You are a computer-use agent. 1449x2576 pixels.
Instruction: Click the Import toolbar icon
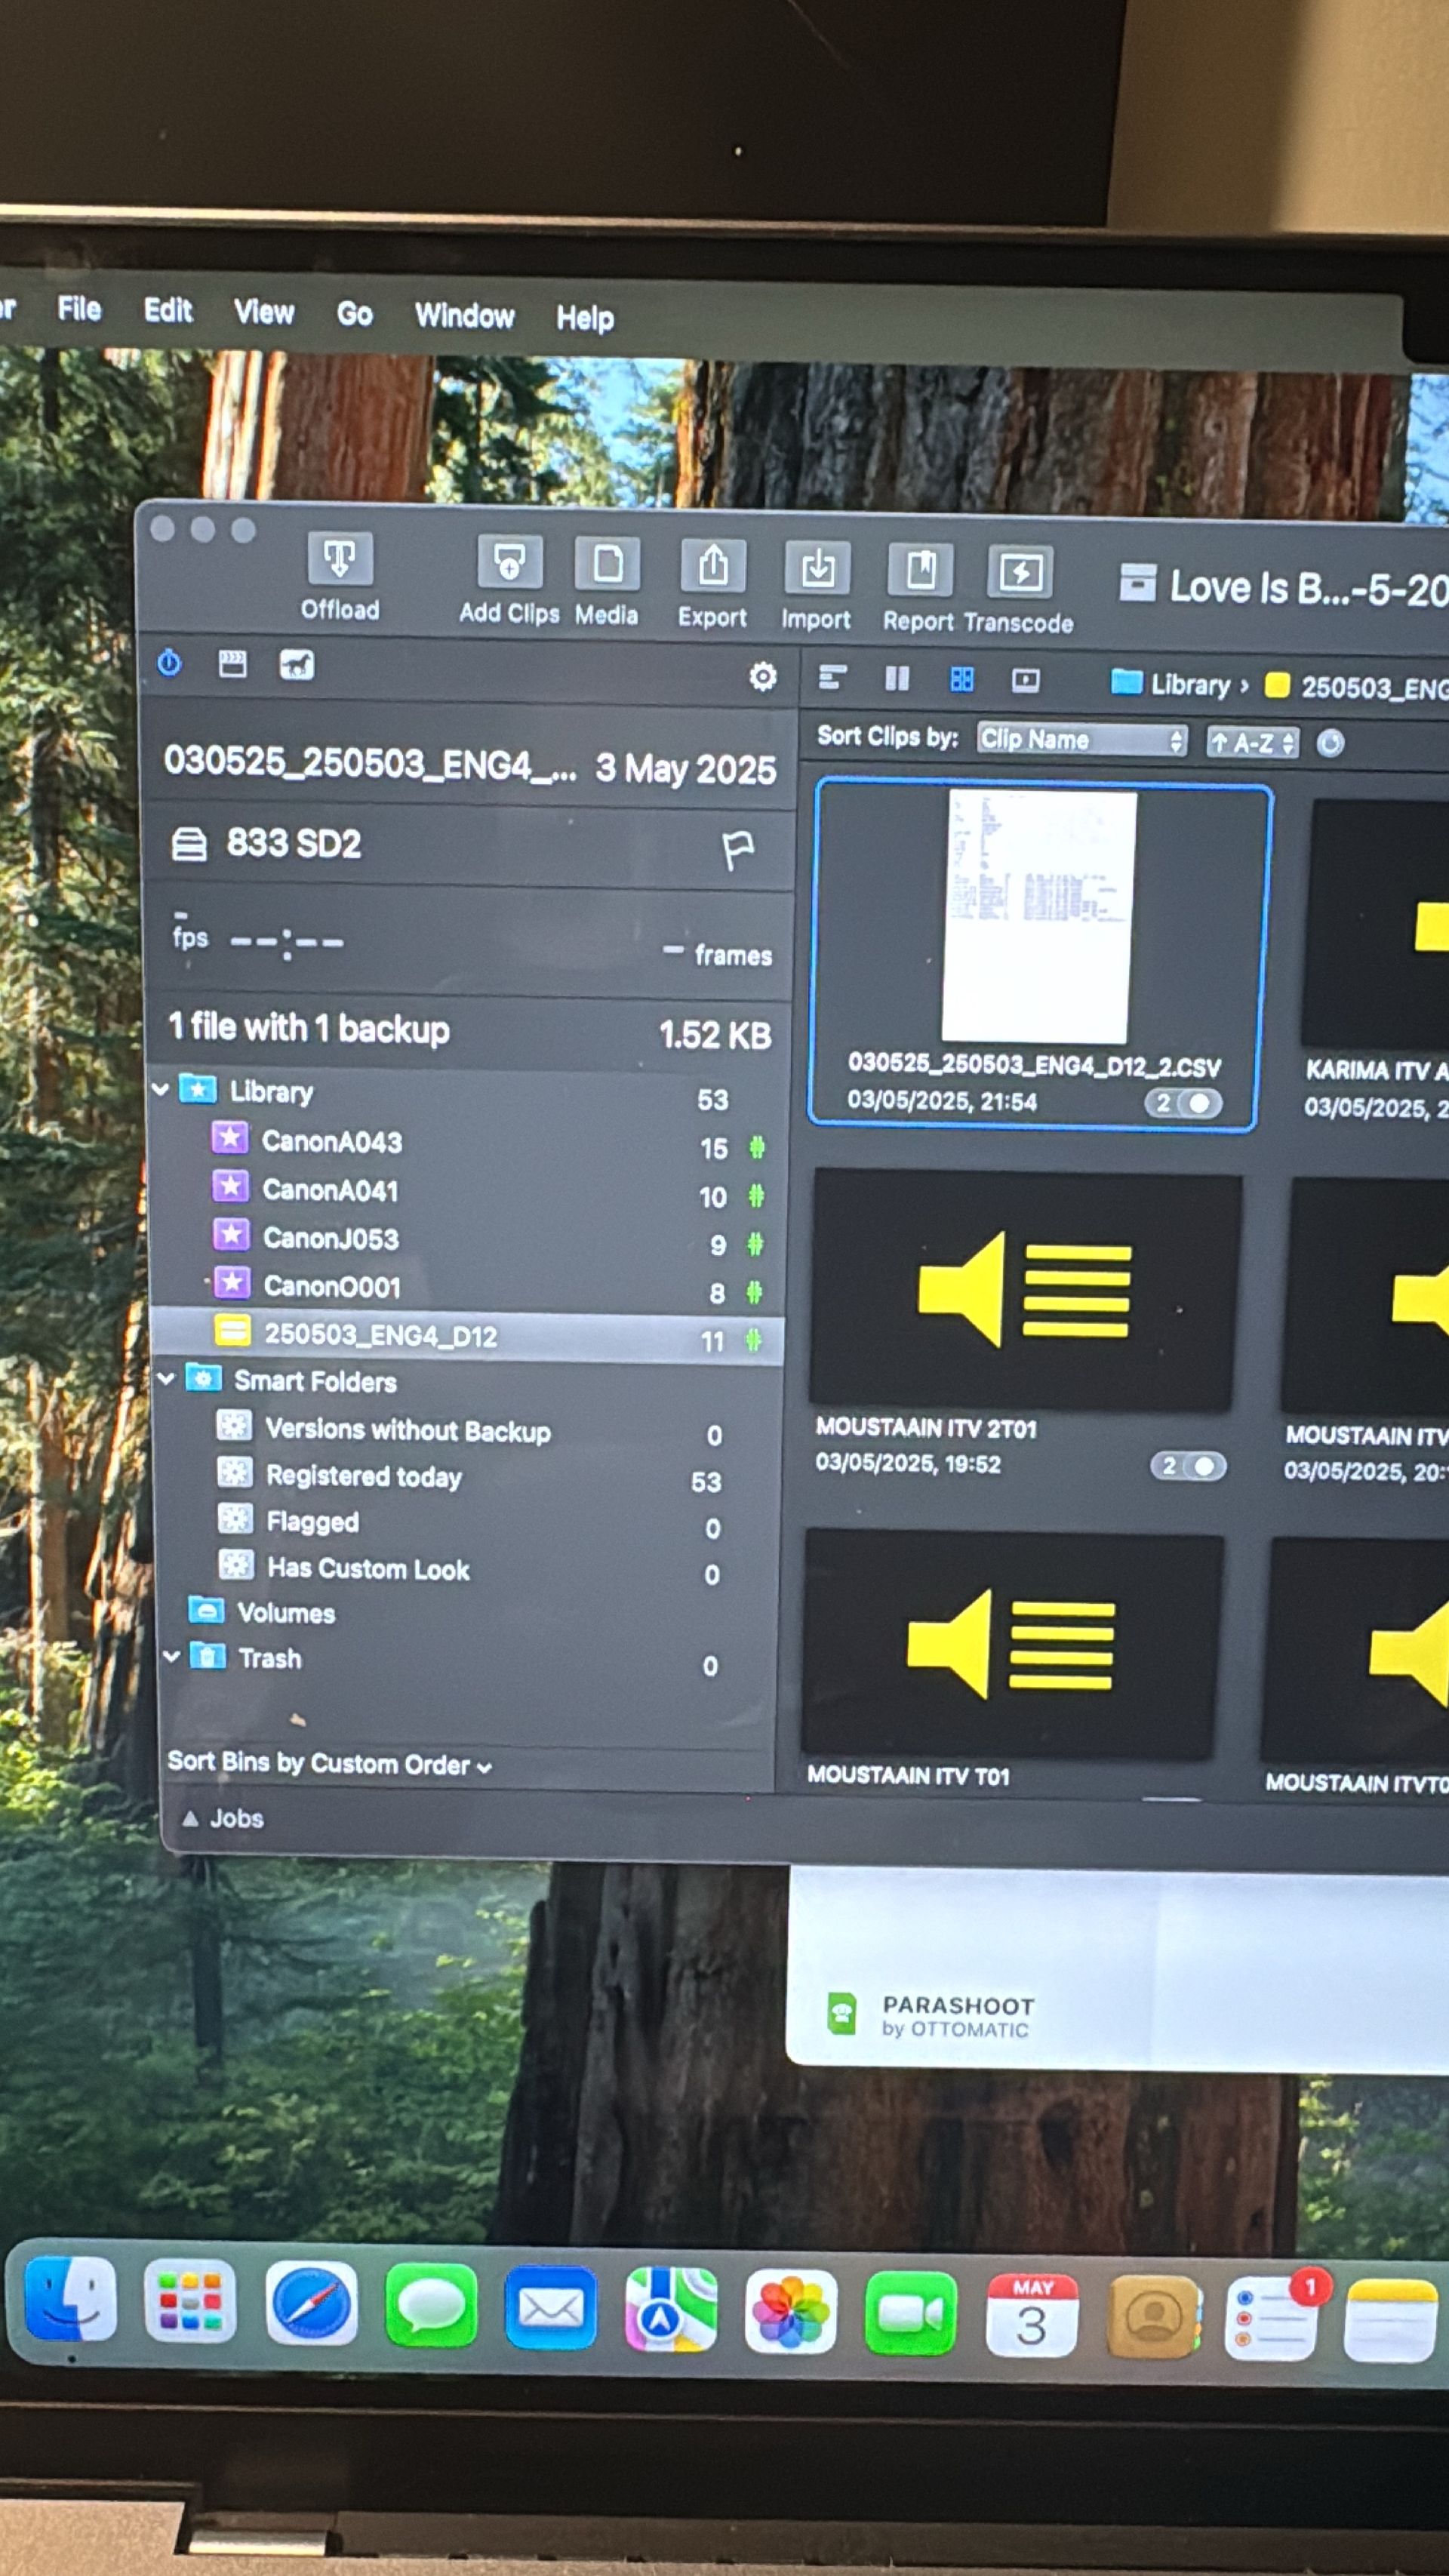point(817,569)
